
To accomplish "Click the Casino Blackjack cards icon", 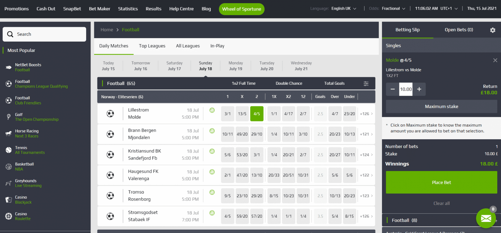I will tap(9, 200).
